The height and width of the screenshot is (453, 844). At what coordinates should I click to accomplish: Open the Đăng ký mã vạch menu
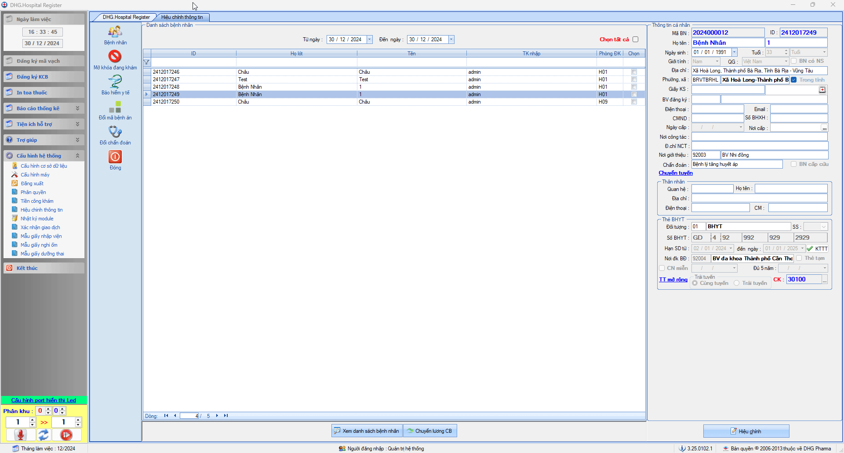point(44,61)
